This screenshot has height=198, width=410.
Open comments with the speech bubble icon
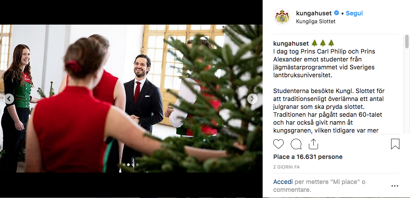coord(296,144)
